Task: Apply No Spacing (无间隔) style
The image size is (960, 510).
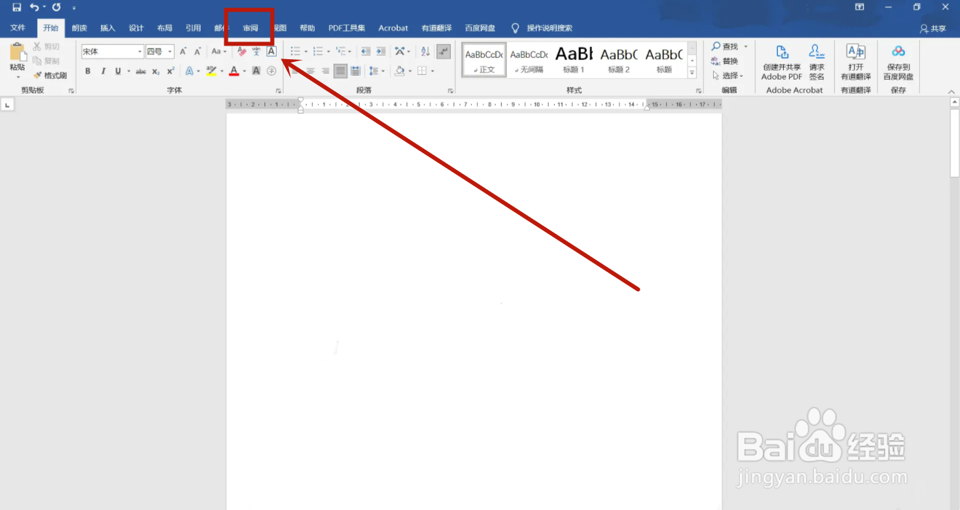Action: point(529,59)
